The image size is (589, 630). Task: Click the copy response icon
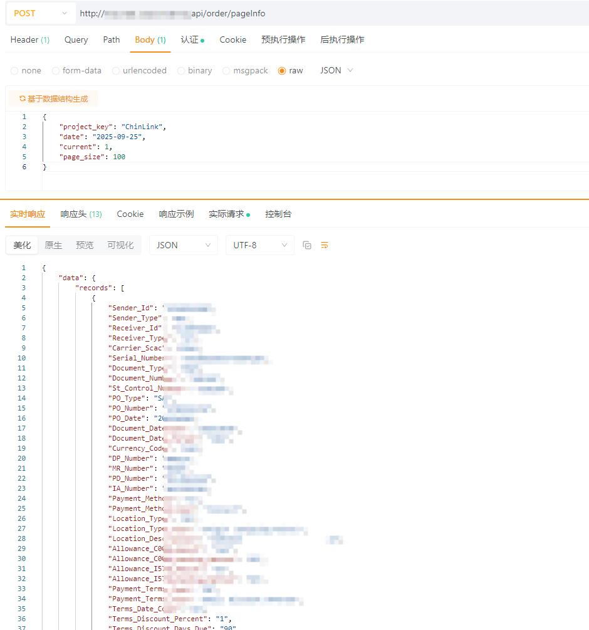click(x=307, y=245)
